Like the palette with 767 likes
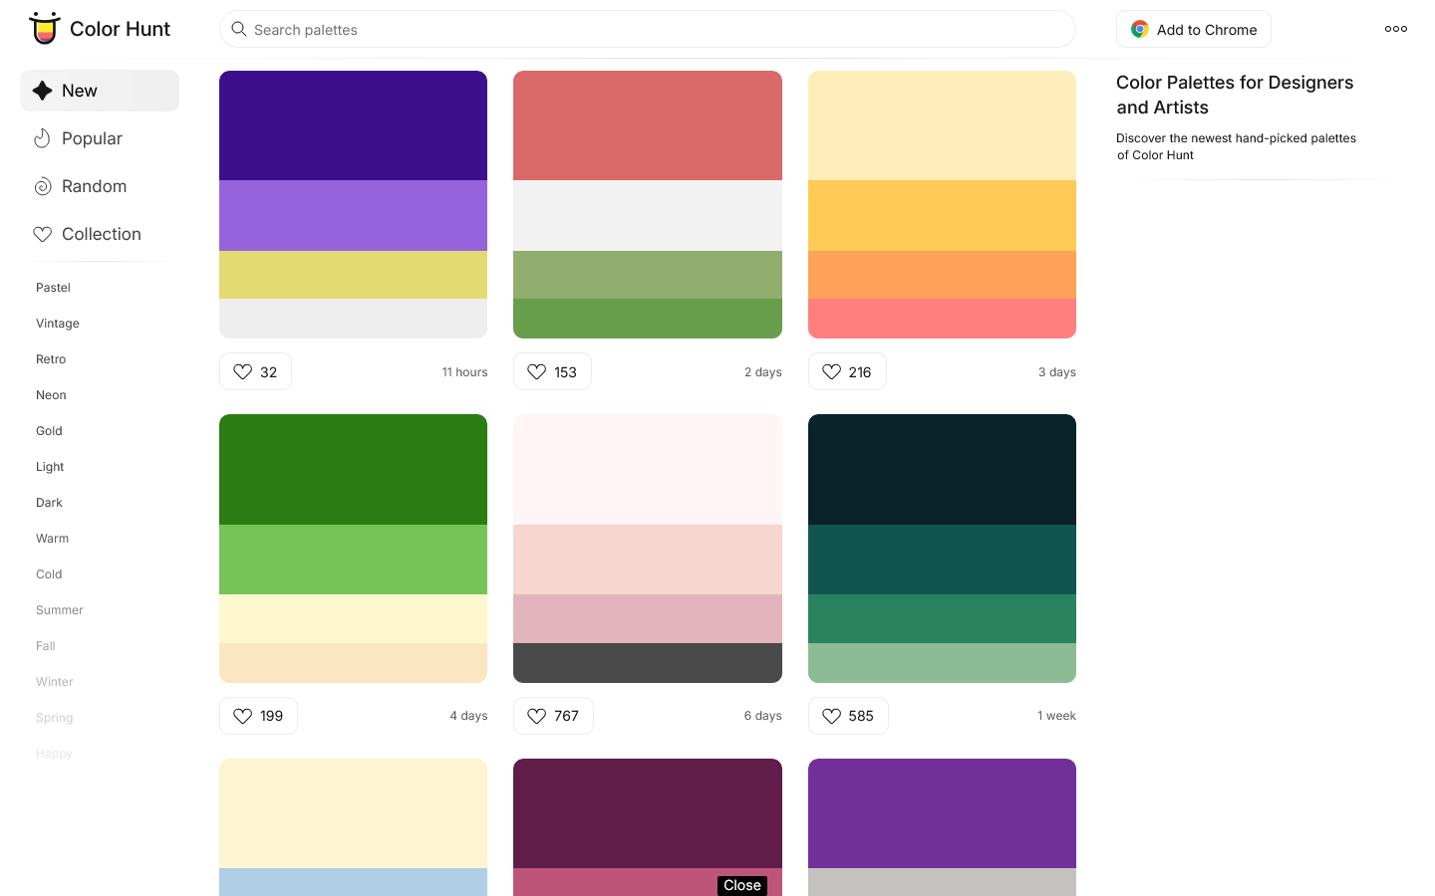This screenshot has width=1435, height=896. click(x=553, y=716)
